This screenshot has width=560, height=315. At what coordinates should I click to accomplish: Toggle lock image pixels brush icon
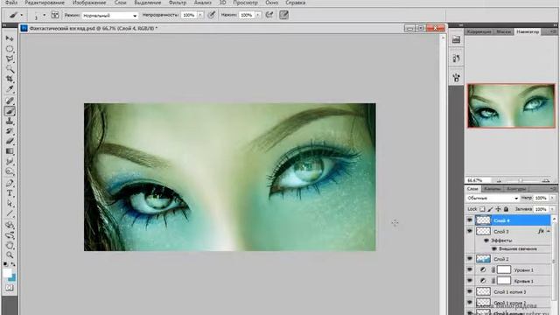(x=490, y=209)
